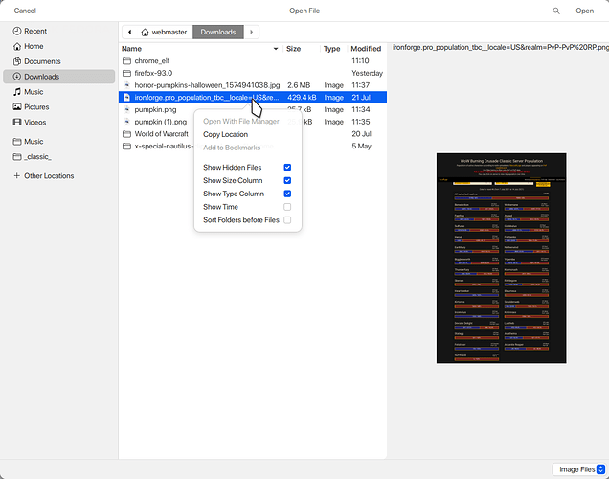The image size is (609, 479).
Task: Click the ironforge.pro file icon
Action: pyautogui.click(x=126, y=97)
